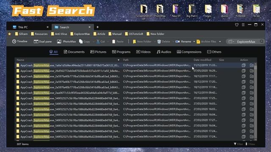
Task: Click the Cut toolbar button
Action: click(x=101, y=41)
